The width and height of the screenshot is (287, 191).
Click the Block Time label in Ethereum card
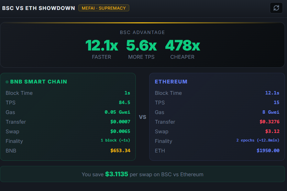(168, 93)
